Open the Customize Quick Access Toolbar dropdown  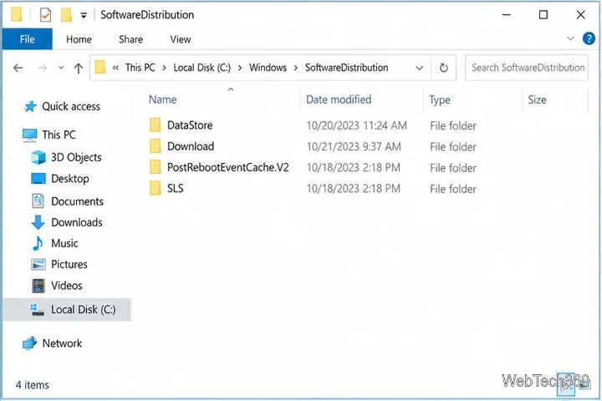tap(84, 15)
